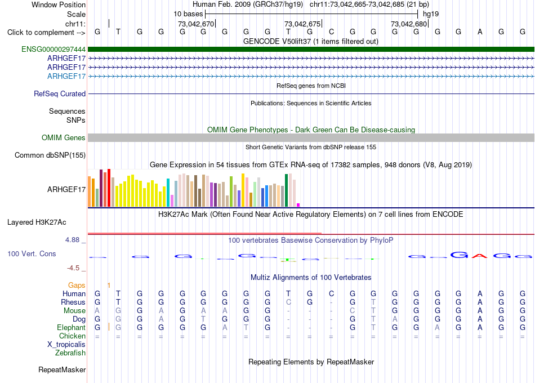Click the orange Gaps label

pos(77,285)
